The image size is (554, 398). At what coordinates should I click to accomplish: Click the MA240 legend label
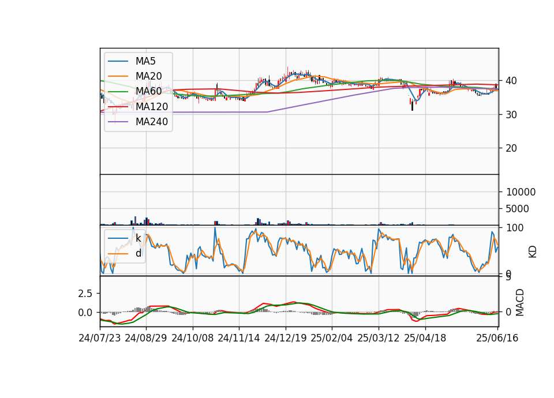(x=152, y=122)
